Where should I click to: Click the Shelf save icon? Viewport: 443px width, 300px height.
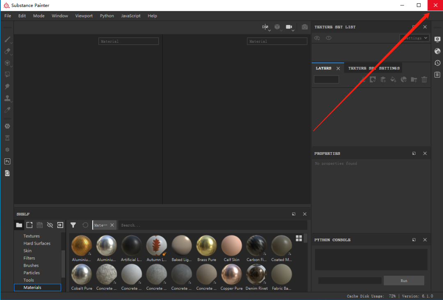[39, 225]
